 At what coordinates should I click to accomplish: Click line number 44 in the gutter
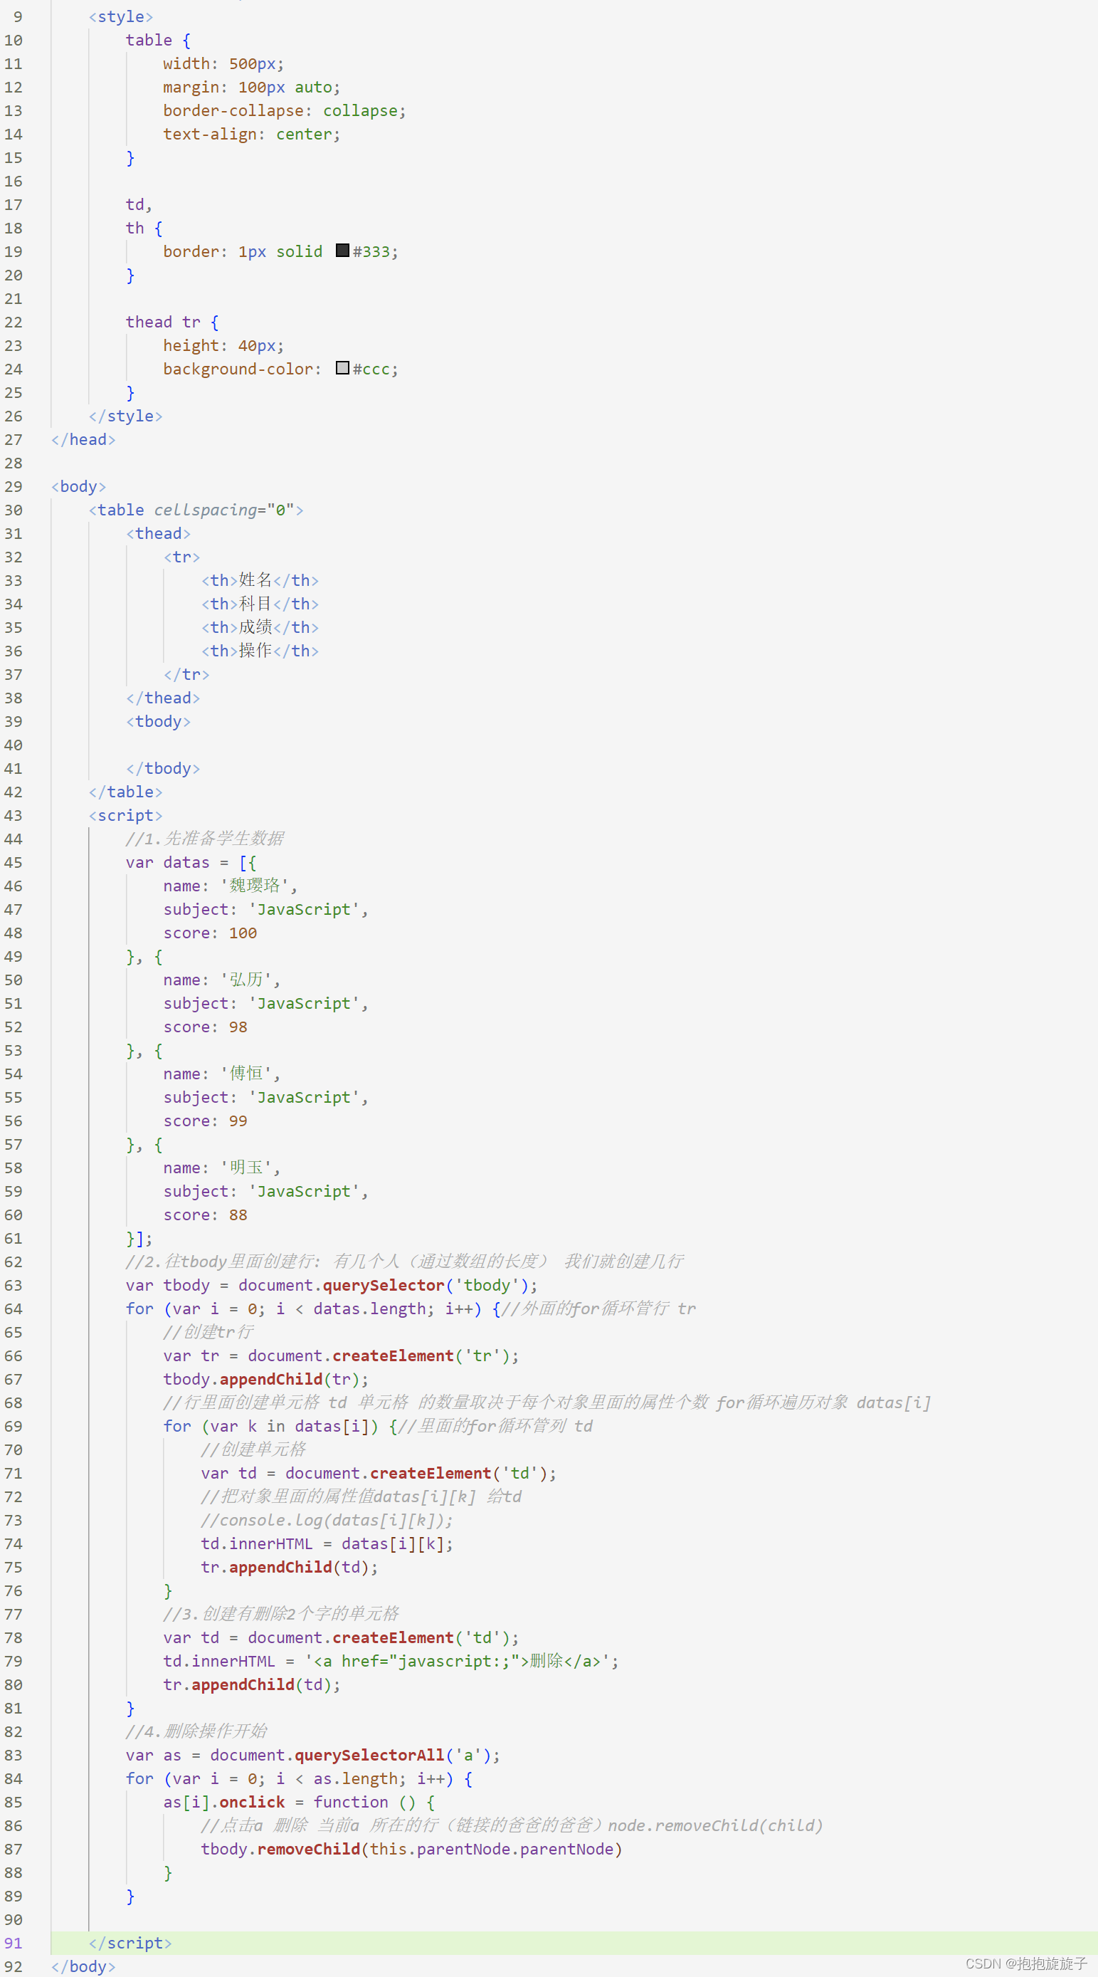point(13,838)
